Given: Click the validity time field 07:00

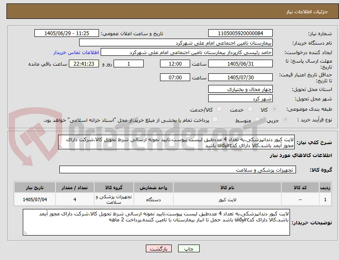Looking at the screenshot, I should 175,77.
